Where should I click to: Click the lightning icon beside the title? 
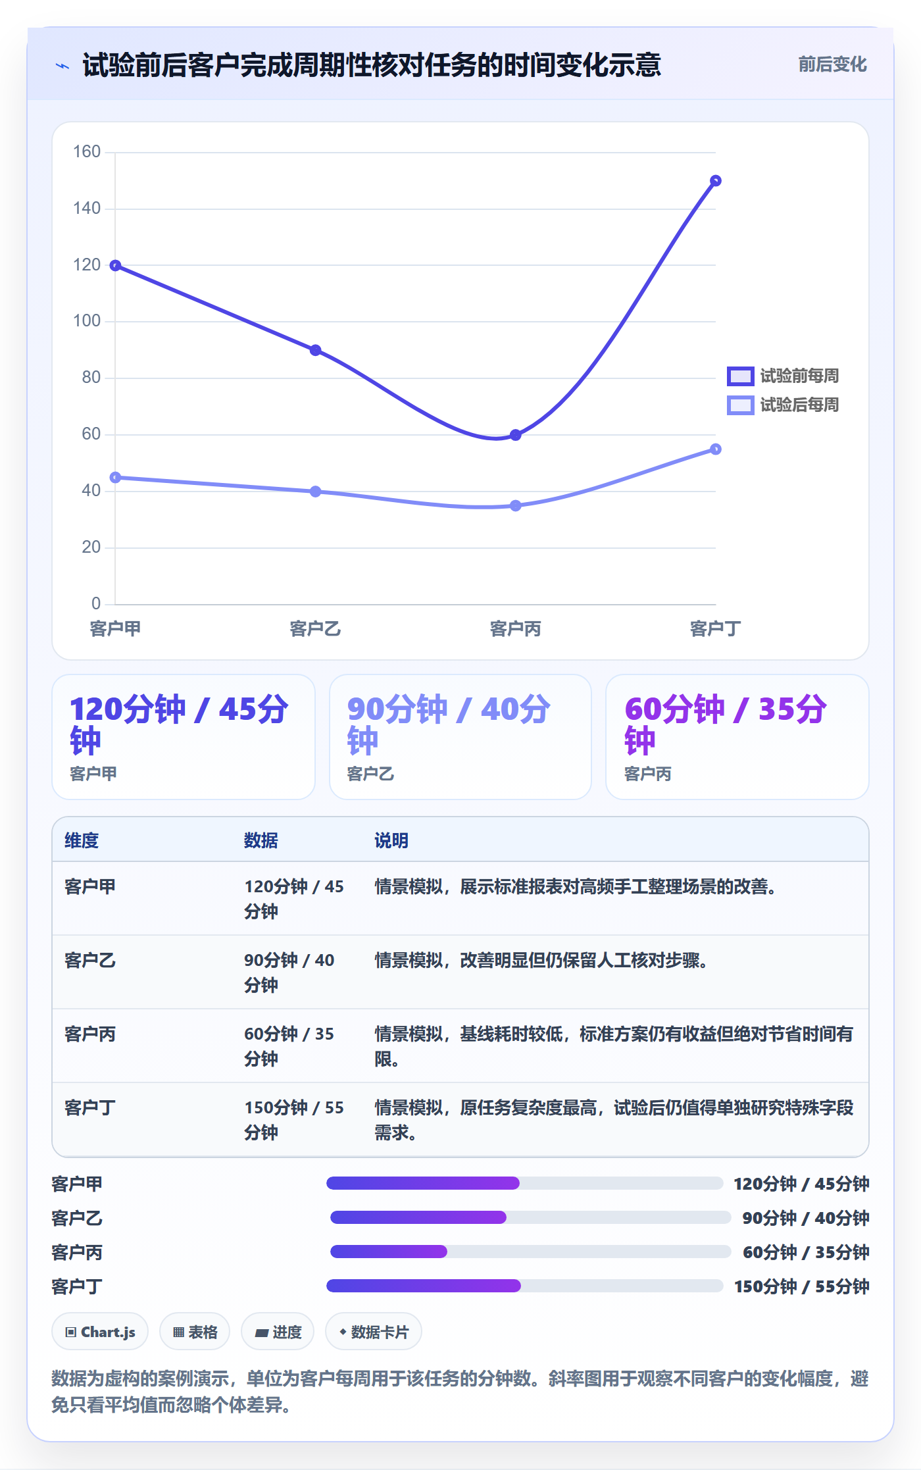62,66
